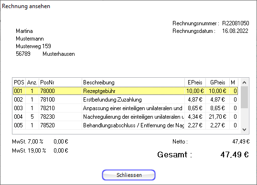Click POS cell 001
Image resolution: width=257 pixels, height=185 pixels.
coord(18,91)
